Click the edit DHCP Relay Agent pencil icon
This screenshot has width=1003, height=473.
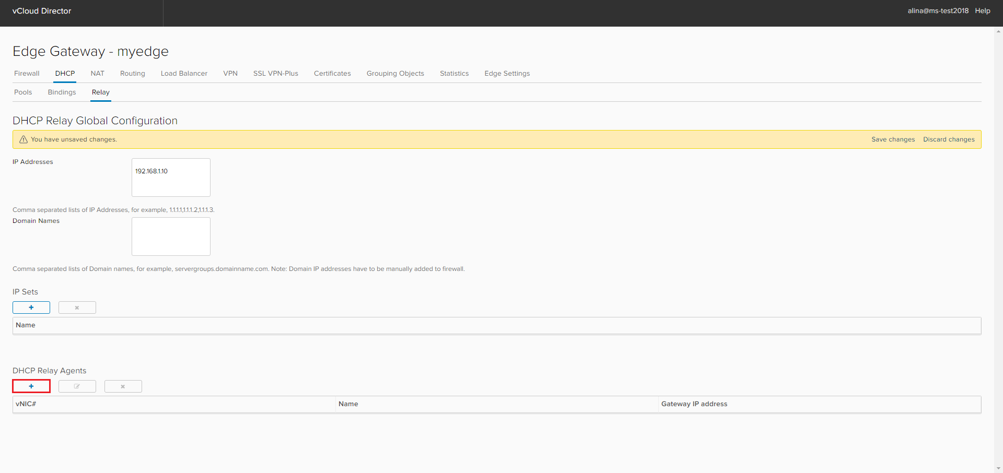pos(77,386)
